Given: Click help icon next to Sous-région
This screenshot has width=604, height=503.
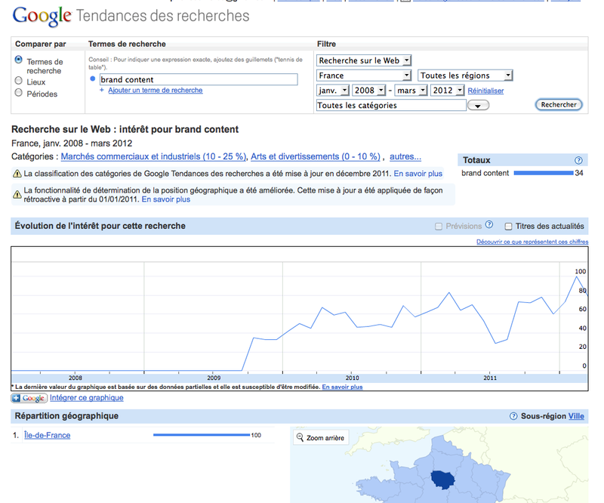Looking at the screenshot, I should click(513, 416).
